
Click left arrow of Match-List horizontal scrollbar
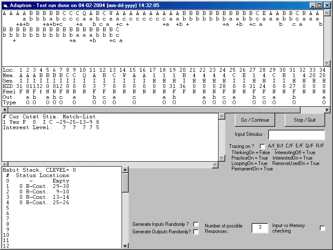coord(5,165)
